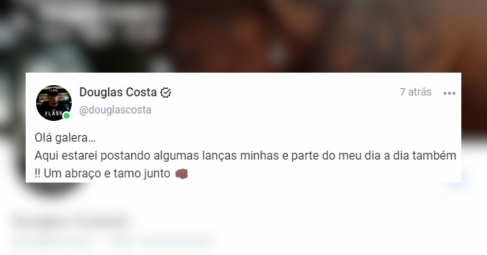Click the verified badge beside Douglas Costa
This screenshot has width=487, height=255.
pyautogui.click(x=166, y=93)
